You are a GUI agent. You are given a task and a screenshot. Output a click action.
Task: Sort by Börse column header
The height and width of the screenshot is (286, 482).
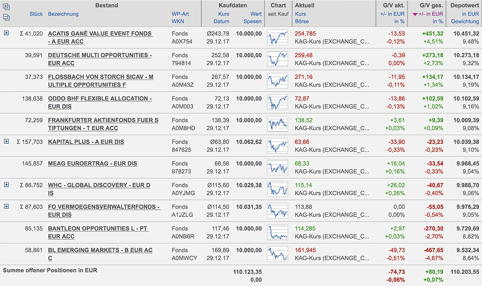302,21
